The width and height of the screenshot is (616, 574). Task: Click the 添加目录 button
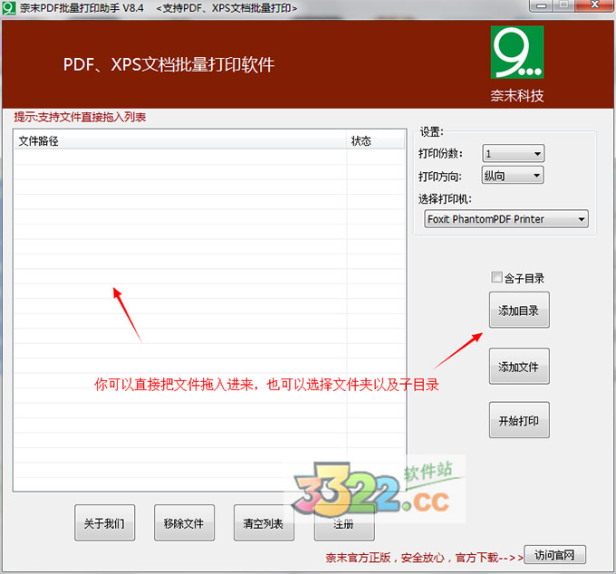(519, 311)
